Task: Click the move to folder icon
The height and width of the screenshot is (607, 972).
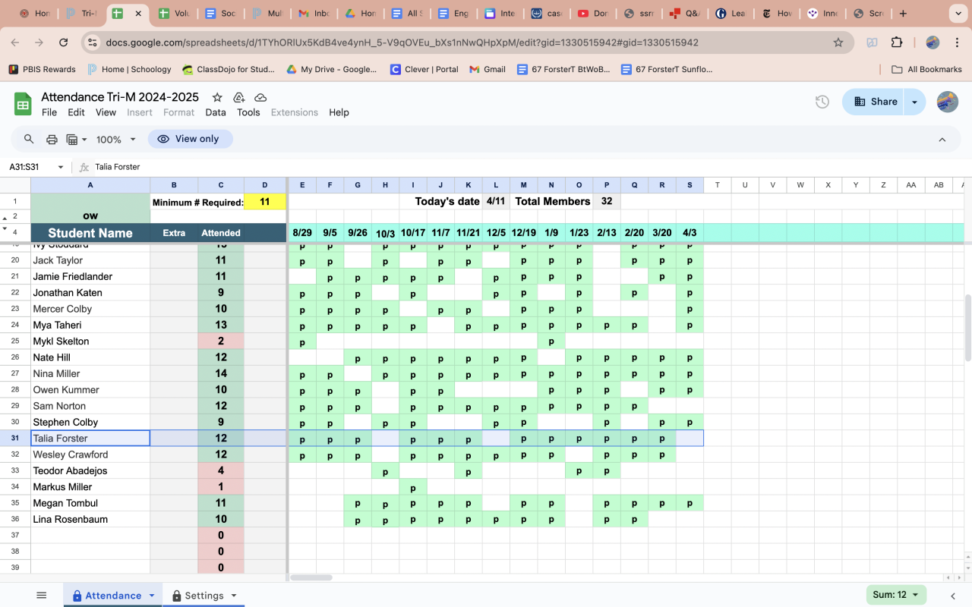Action: (238, 97)
